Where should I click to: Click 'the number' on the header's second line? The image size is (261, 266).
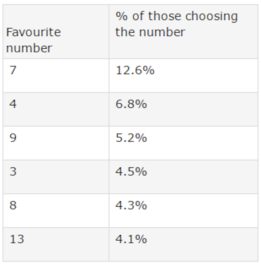tap(150, 32)
